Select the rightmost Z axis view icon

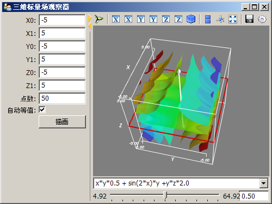[178, 19]
